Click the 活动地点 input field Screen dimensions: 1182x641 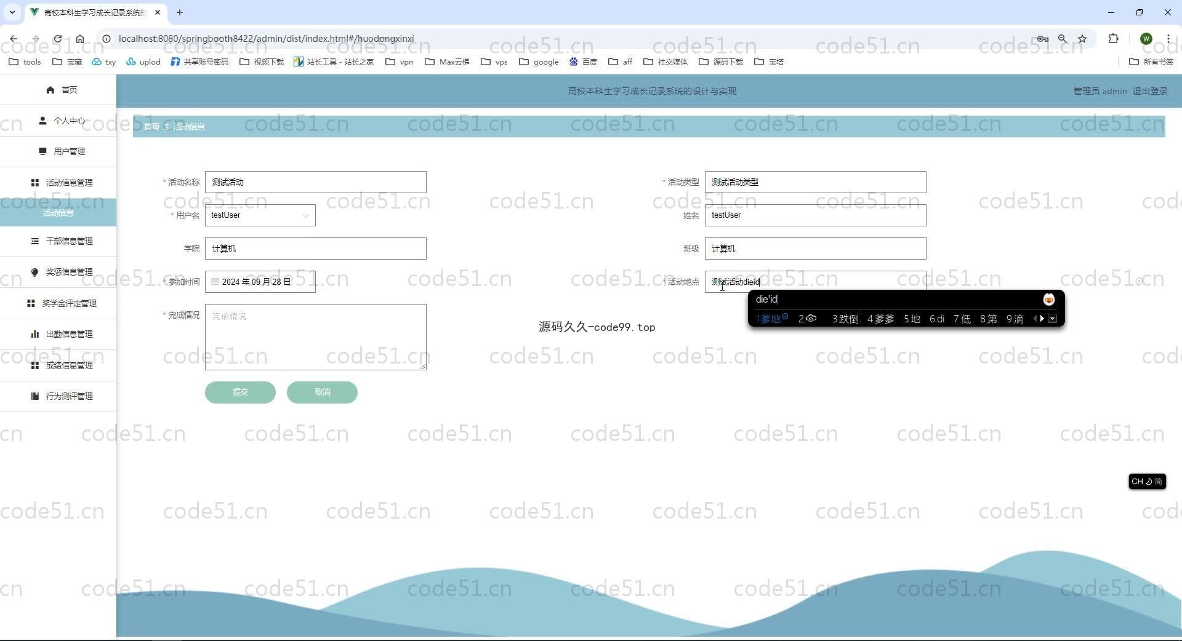click(816, 281)
